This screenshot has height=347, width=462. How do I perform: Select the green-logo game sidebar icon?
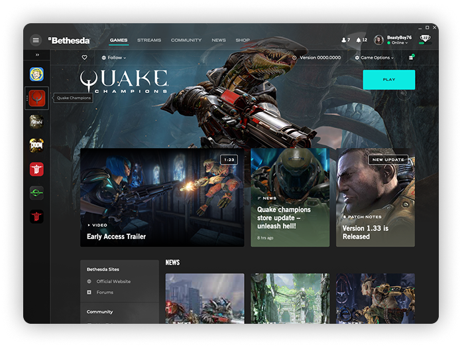(x=37, y=193)
